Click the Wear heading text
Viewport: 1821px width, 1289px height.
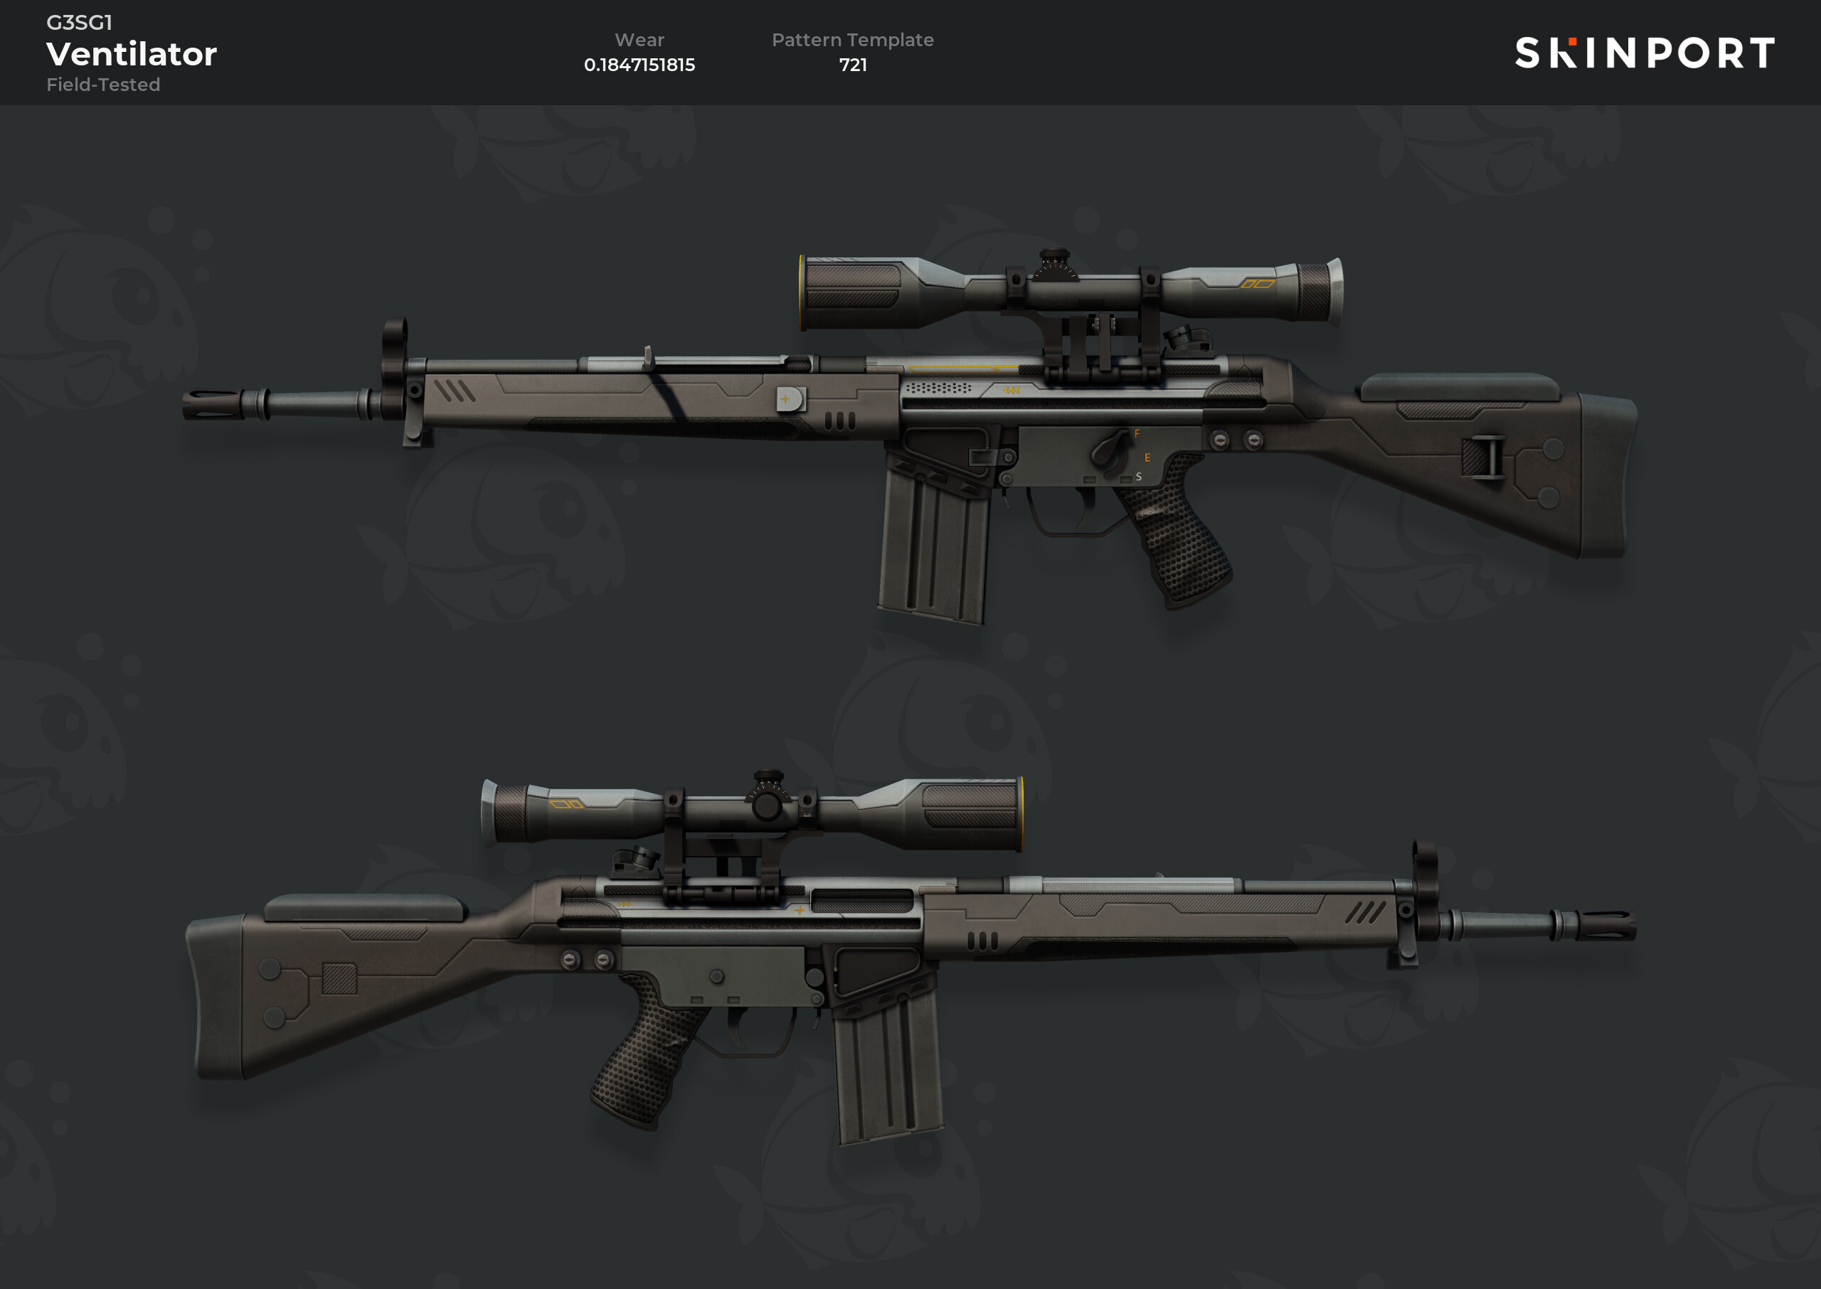[639, 40]
